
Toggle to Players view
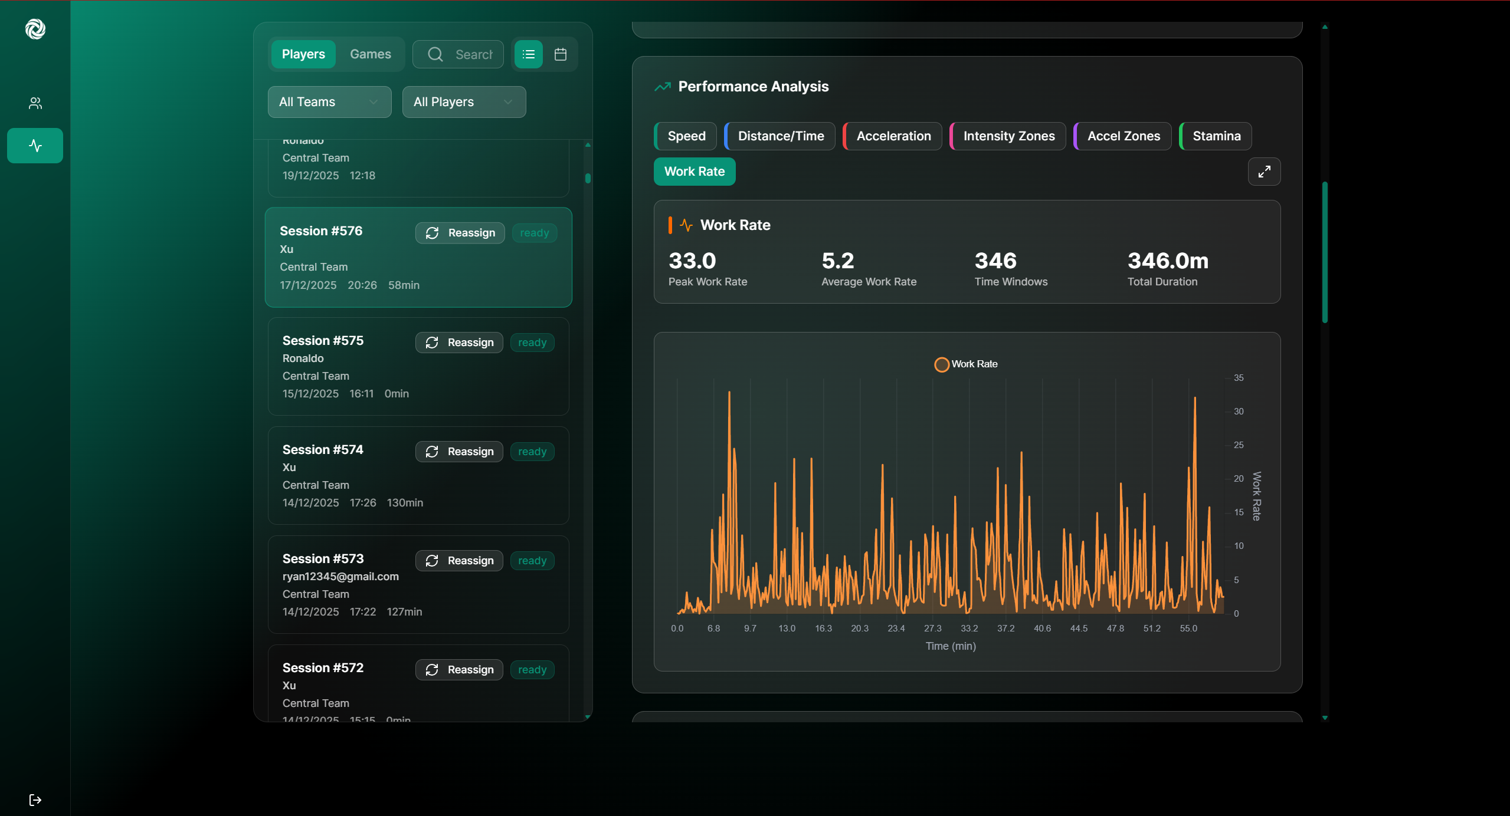[303, 54]
